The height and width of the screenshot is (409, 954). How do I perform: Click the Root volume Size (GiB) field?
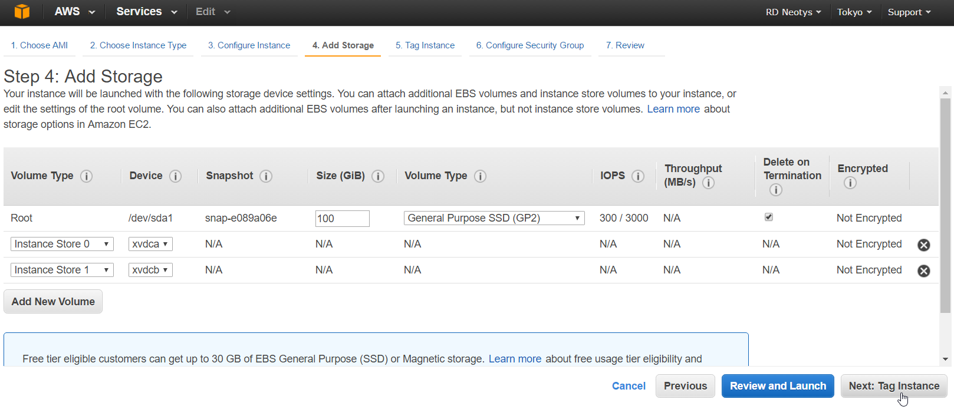click(x=343, y=219)
